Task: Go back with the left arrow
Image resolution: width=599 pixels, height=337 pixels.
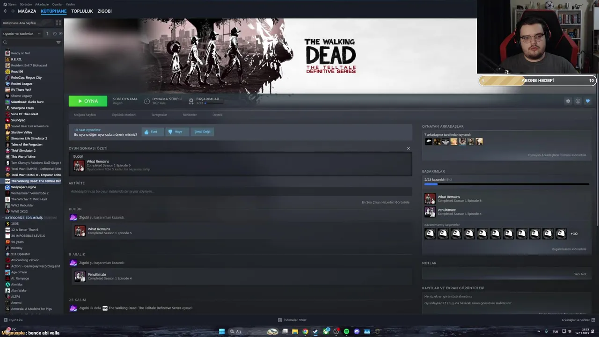Action: 6,11
